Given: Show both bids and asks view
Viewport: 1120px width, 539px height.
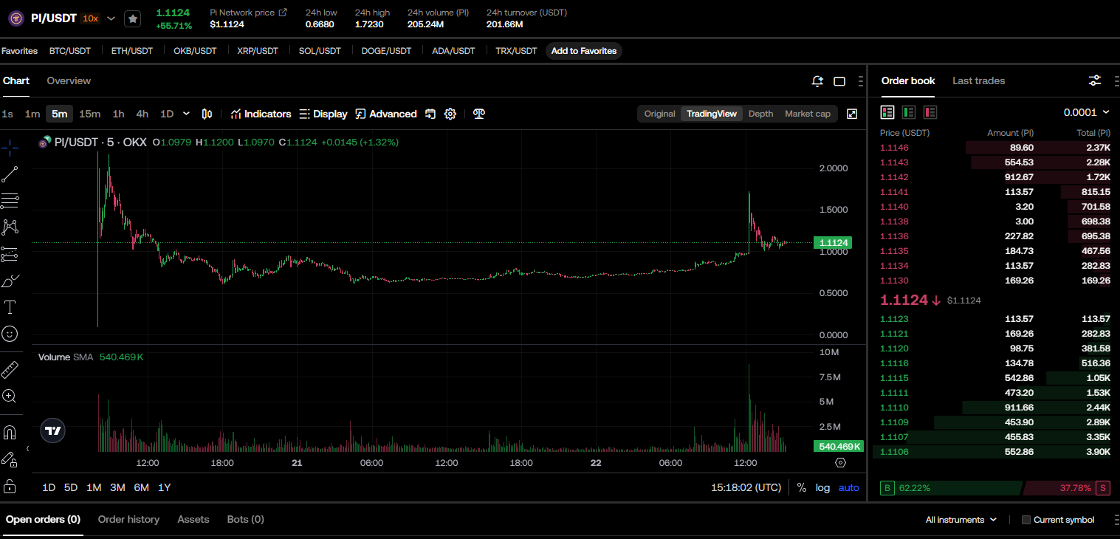Looking at the screenshot, I should pos(887,112).
